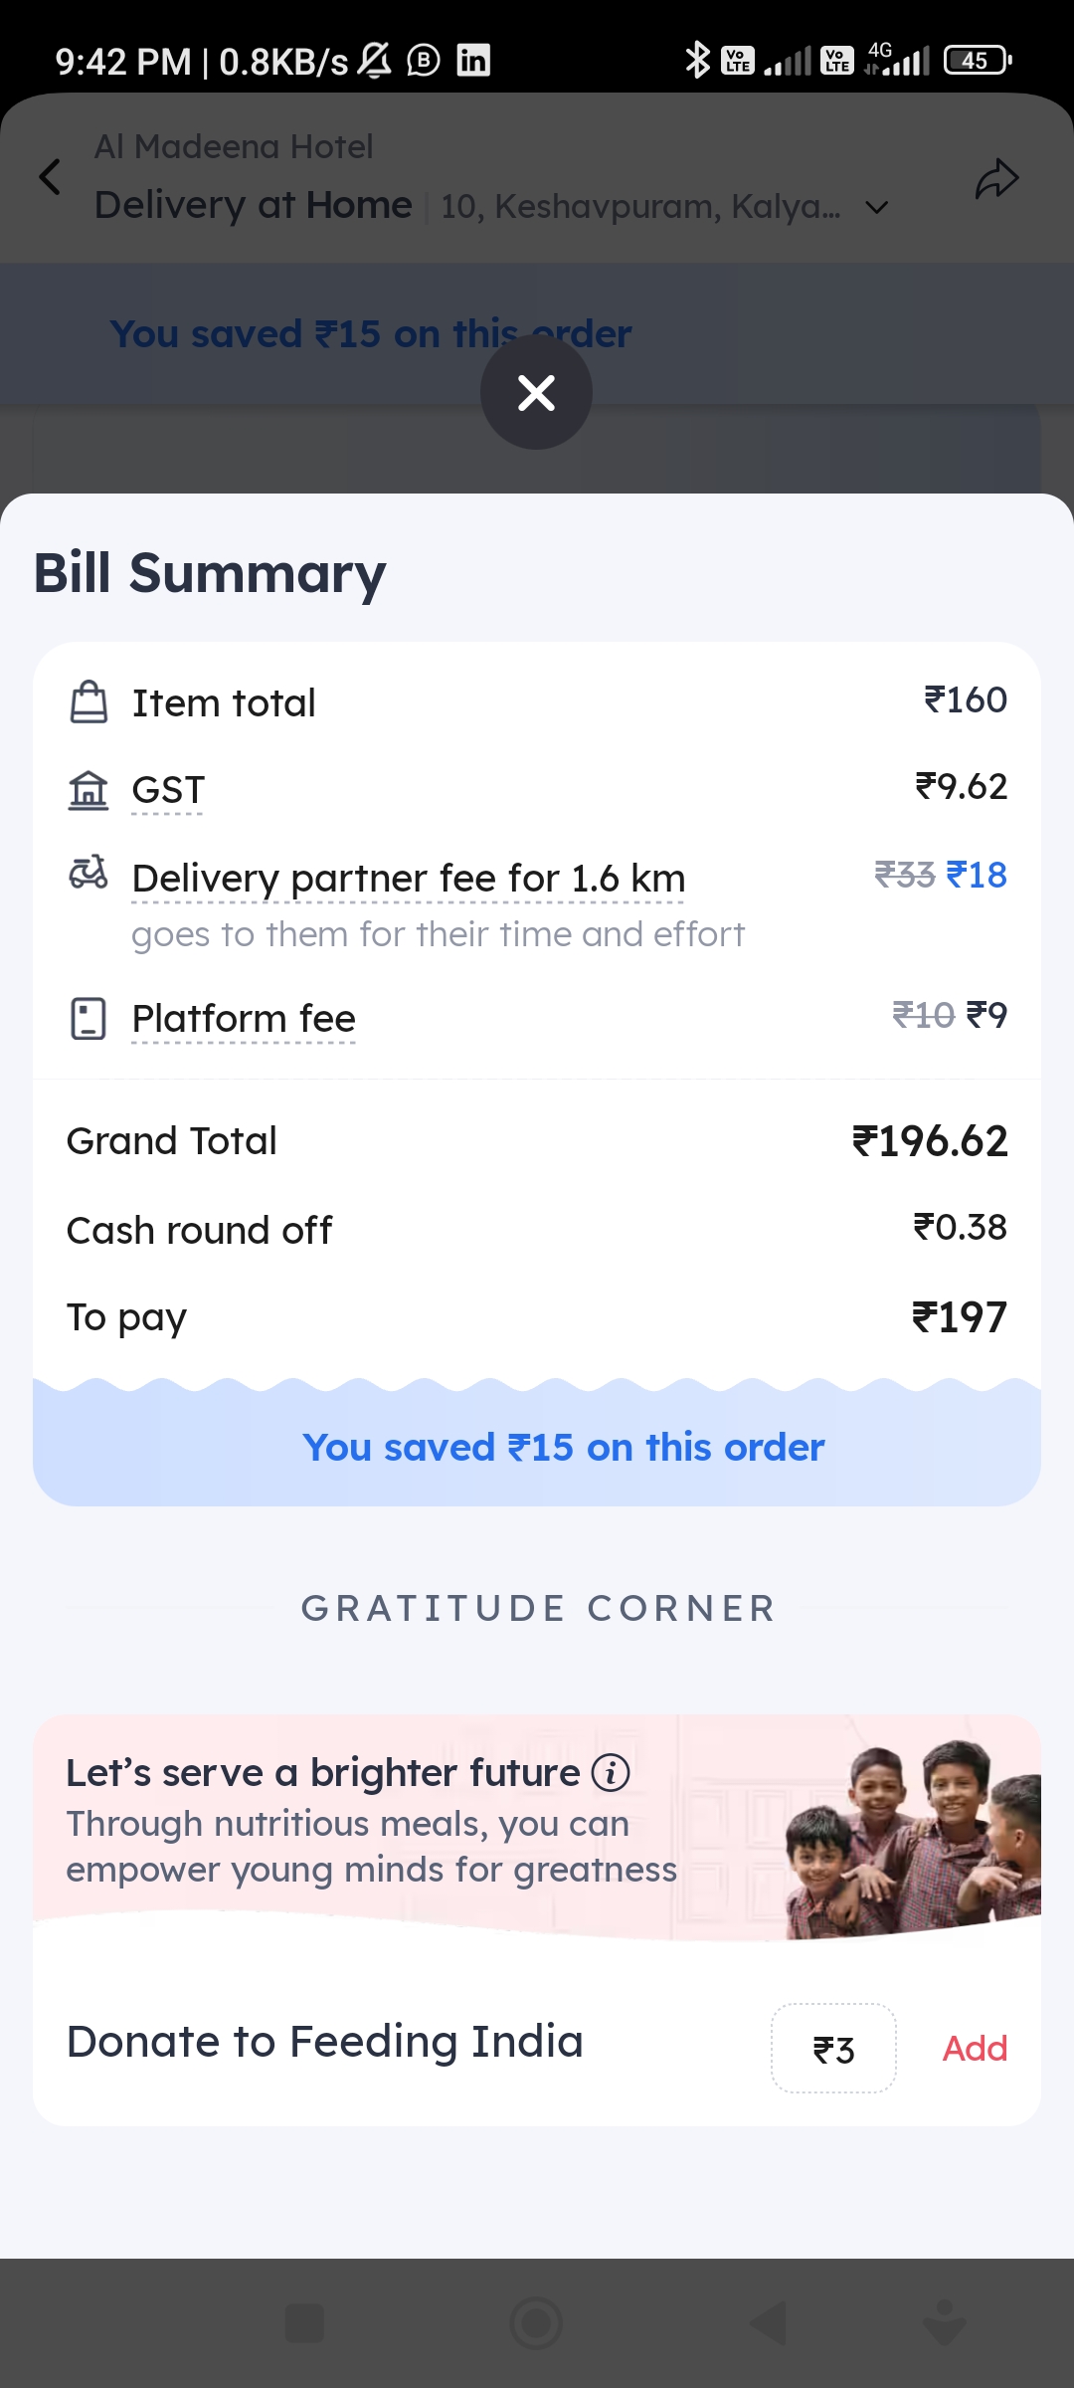The height and width of the screenshot is (2388, 1074).
Task: Tap the shopping bag icon beside Item total
Action: pyautogui.click(x=89, y=702)
